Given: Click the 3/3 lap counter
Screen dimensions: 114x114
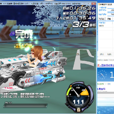Looking at the screenshot, I should click(80, 25).
